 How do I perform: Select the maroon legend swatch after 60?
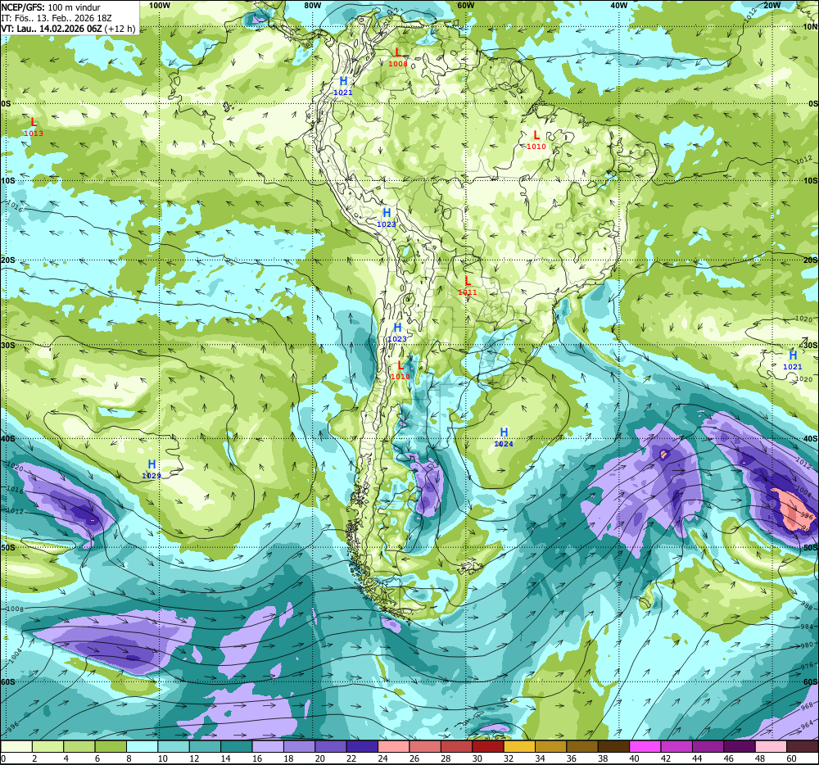[x=803, y=746]
